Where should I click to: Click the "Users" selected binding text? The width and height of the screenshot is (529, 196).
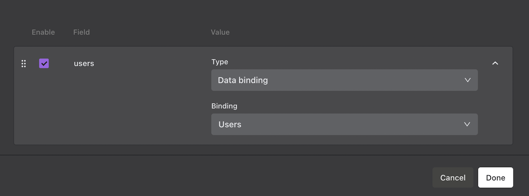coord(230,125)
